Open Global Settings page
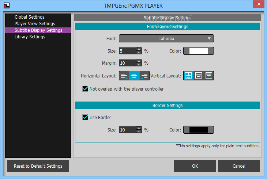The width and height of the screenshot is (267, 179). pos(38,17)
